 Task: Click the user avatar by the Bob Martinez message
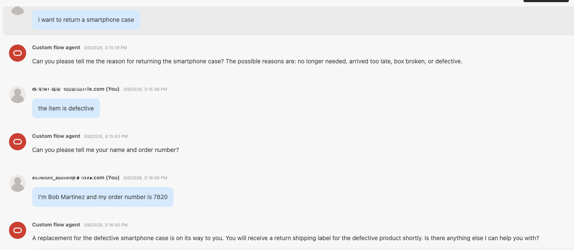point(17,183)
